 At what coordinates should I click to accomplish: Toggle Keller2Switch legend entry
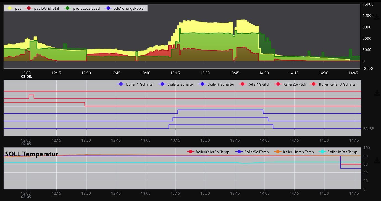[290, 84]
